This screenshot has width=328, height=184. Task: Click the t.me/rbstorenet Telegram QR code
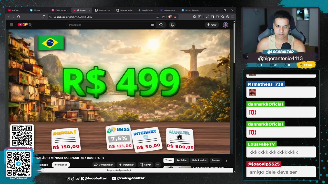point(18,164)
